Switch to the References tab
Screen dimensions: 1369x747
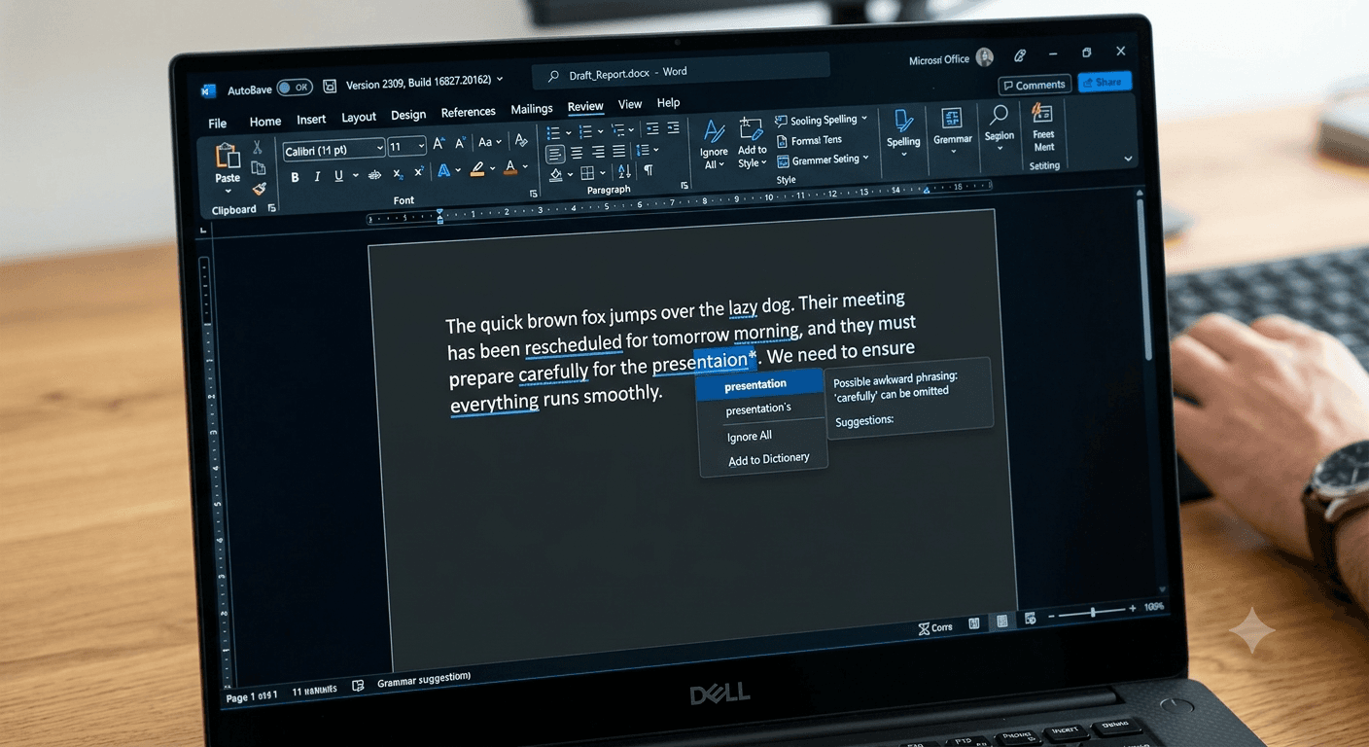pos(468,112)
